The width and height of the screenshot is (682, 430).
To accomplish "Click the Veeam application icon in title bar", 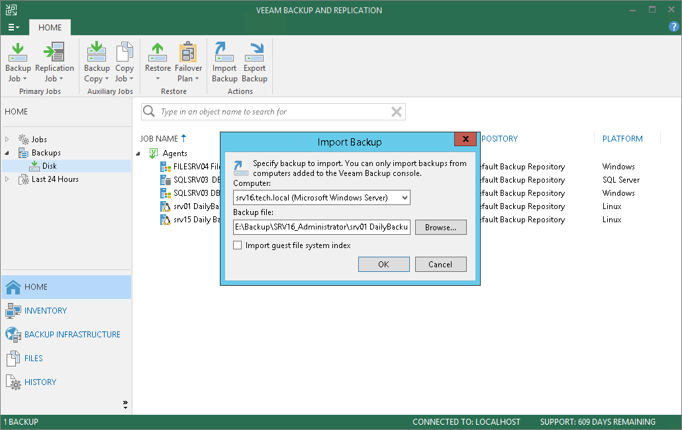I will 11,10.
